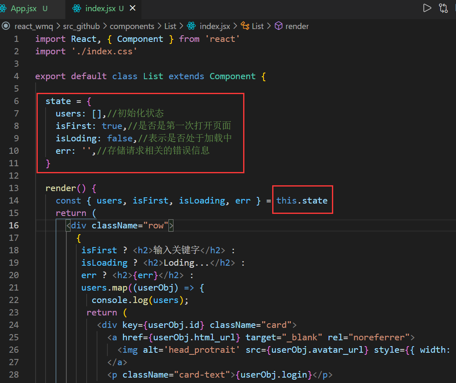Open the src_github breadcrumb dropdown
The height and width of the screenshot is (383, 456).
pyautogui.click(x=81, y=26)
